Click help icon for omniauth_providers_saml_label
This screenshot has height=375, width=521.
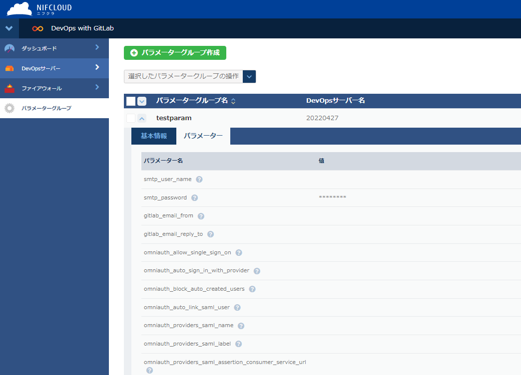tap(239, 344)
